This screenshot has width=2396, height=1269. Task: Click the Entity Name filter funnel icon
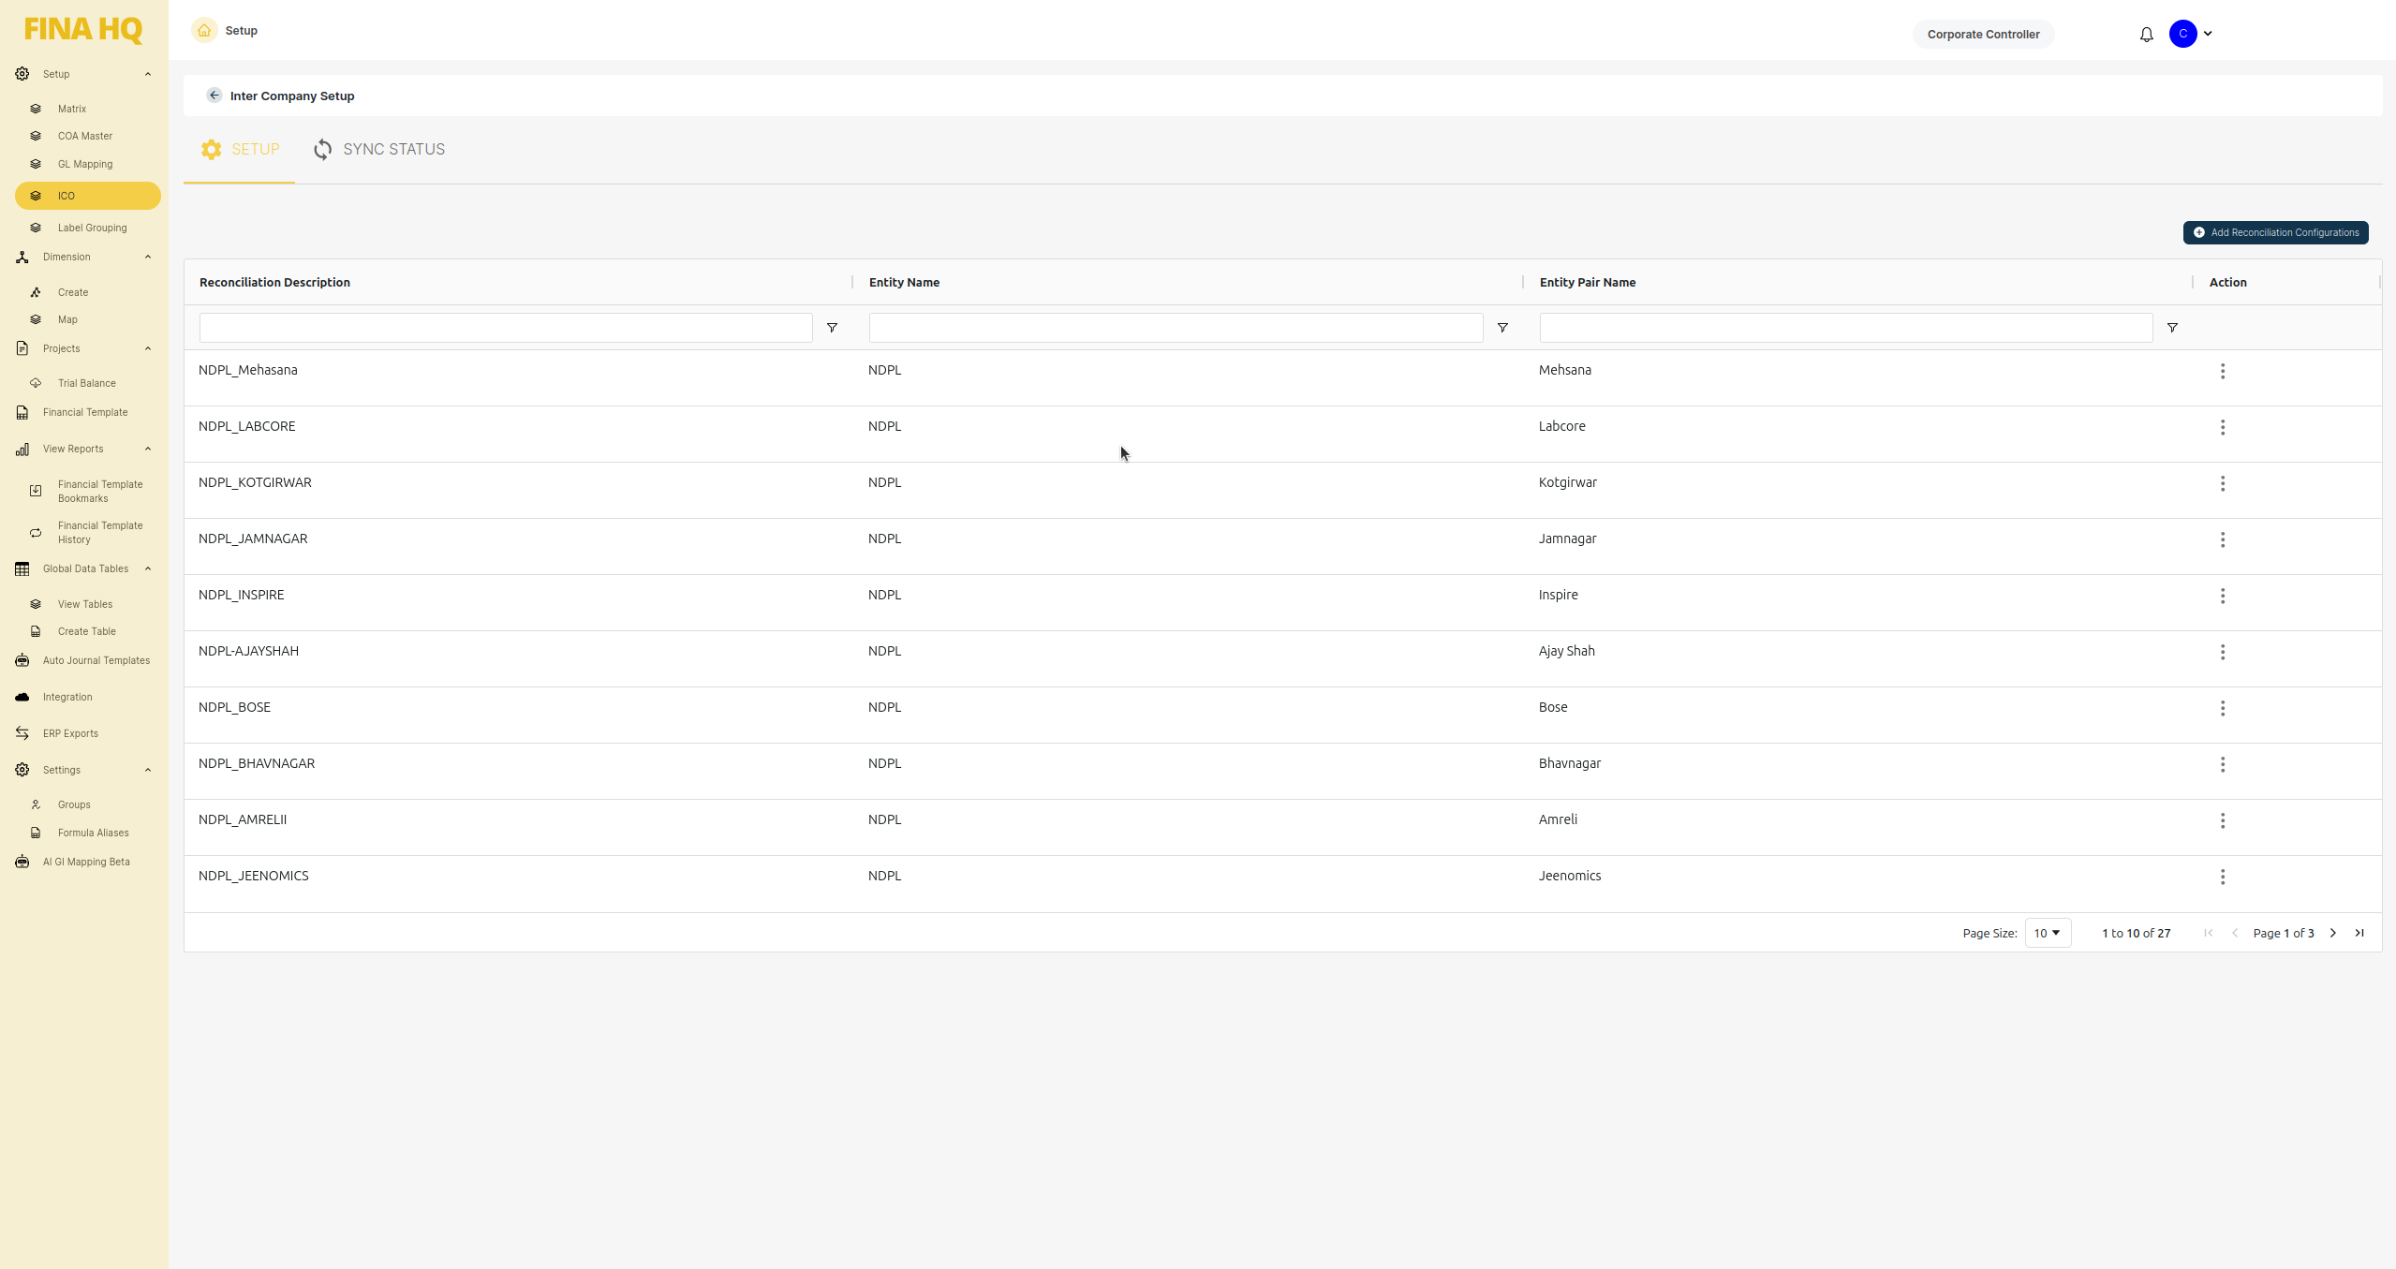(x=1502, y=328)
